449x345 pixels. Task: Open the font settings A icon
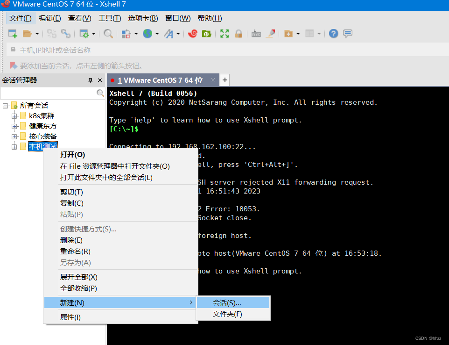[169, 33]
